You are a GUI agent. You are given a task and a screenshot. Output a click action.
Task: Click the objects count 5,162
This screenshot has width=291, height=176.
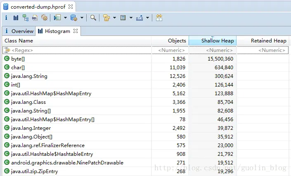pos(179,94)
